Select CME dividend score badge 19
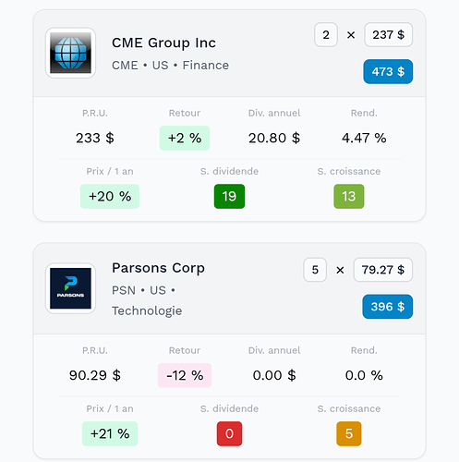This screenshot has width=459, height=462. (x=229, y=197)
